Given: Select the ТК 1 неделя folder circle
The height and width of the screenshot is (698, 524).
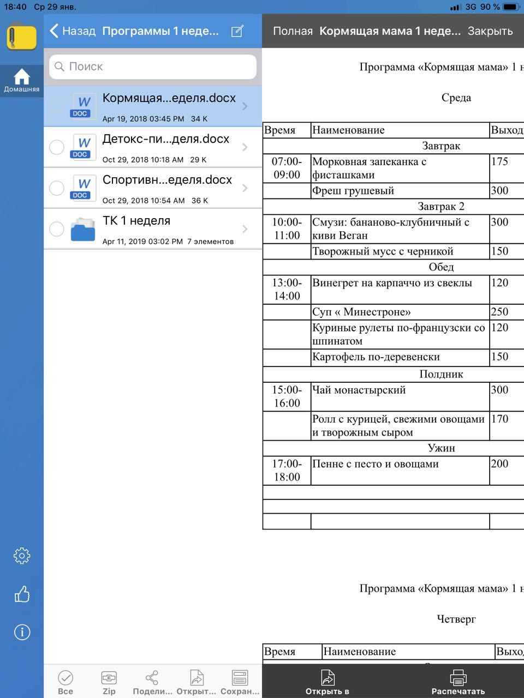Looking at the screenshot, I should pos(57,229).
